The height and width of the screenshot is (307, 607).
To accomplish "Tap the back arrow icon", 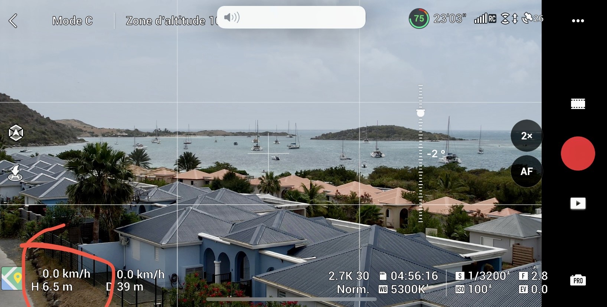I will coord(13,21).
